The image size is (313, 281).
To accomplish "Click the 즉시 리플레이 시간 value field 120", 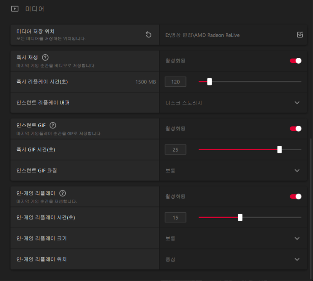I will [175, 82].
